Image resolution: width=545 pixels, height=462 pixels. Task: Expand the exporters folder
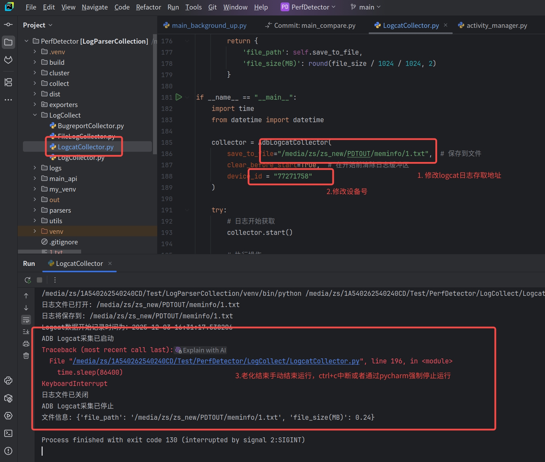pyautogui.click(x=35, y=105)
